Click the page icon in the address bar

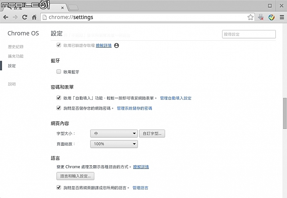point(45,17)
